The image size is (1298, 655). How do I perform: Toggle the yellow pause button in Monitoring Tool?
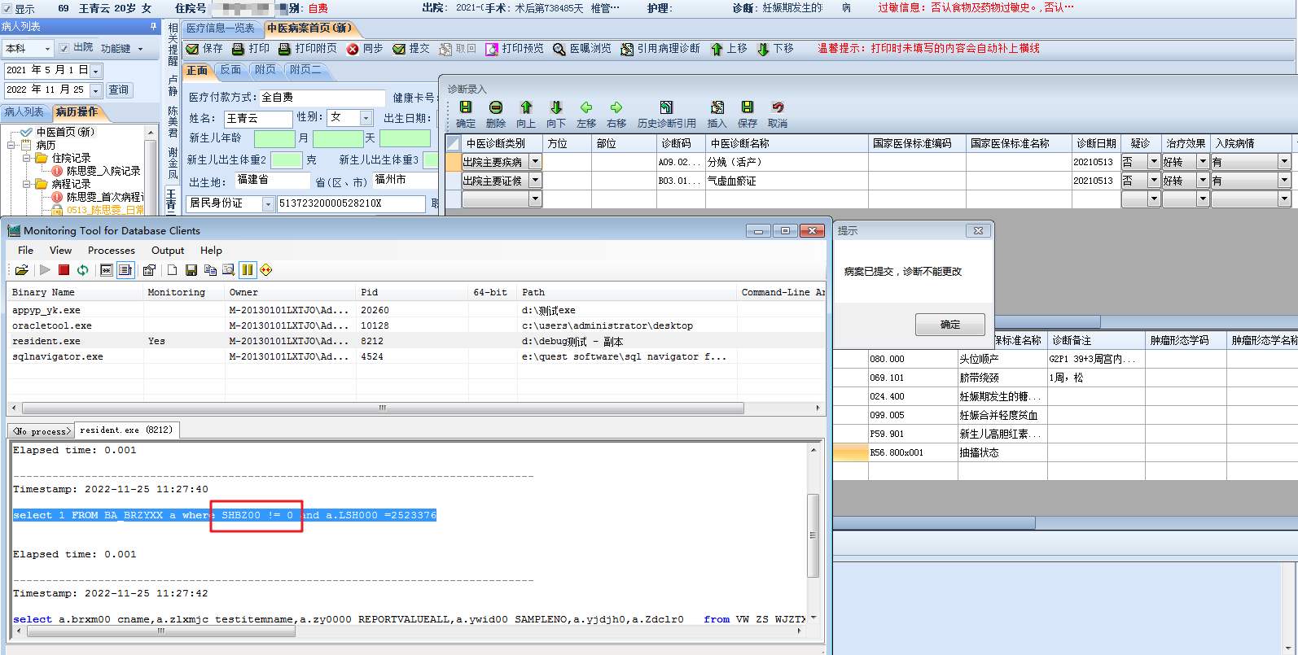248,270
